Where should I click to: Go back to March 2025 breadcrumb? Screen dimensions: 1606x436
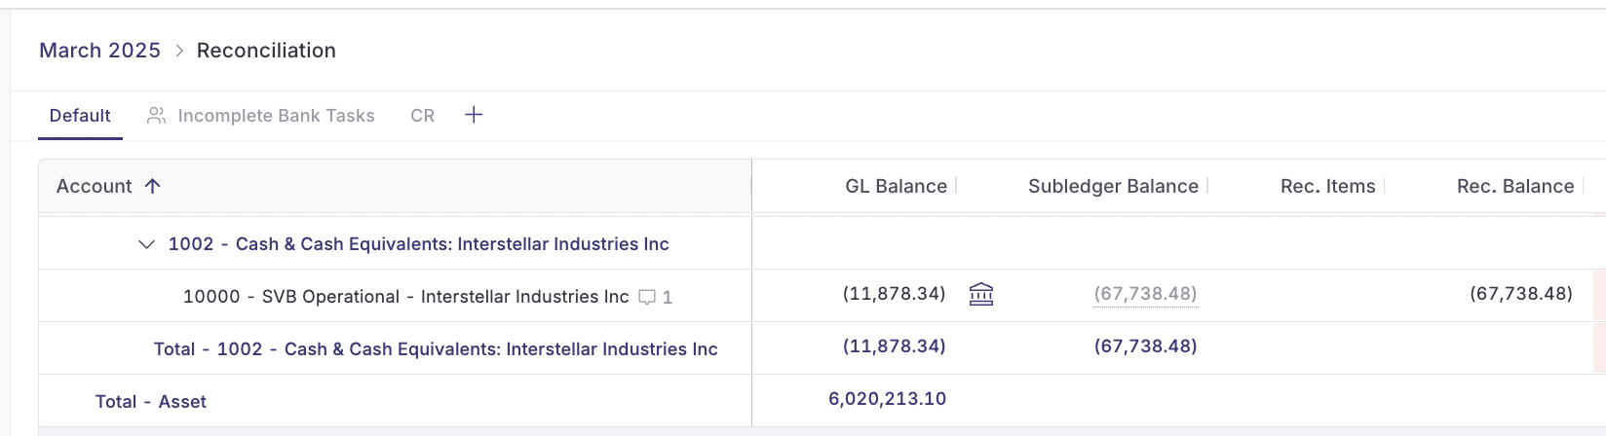point(99,51)
